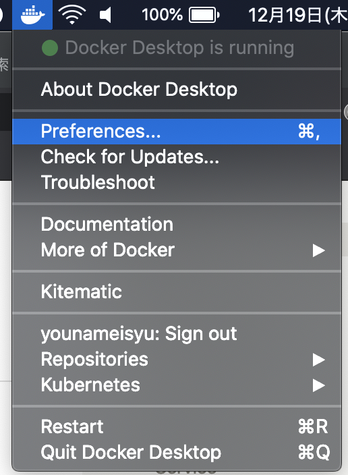Click the 100% battery percentage text
348x475 pixels.
pos(162,15)
